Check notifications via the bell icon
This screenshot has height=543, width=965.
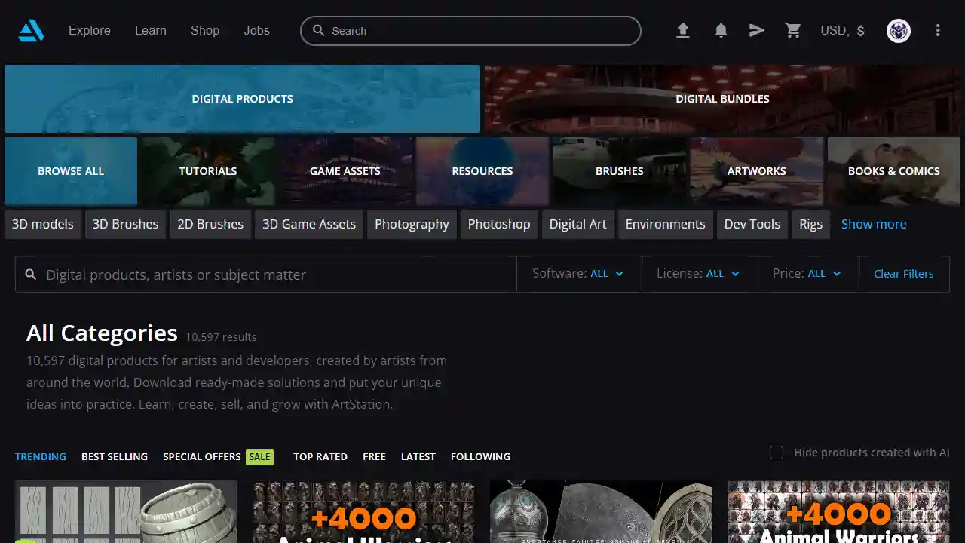pyautogui.click(x=721, y=30)
